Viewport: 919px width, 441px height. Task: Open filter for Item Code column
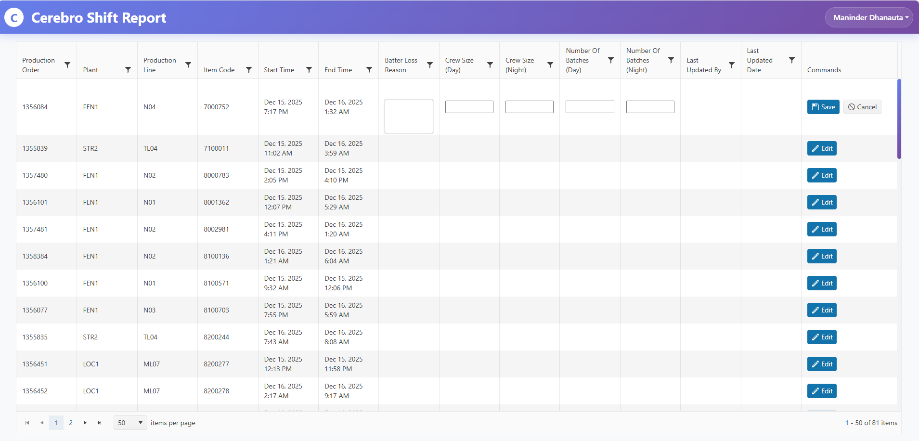coord(249,70)
